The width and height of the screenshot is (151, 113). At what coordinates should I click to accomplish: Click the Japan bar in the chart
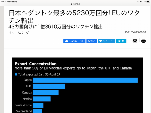(85, 80)
